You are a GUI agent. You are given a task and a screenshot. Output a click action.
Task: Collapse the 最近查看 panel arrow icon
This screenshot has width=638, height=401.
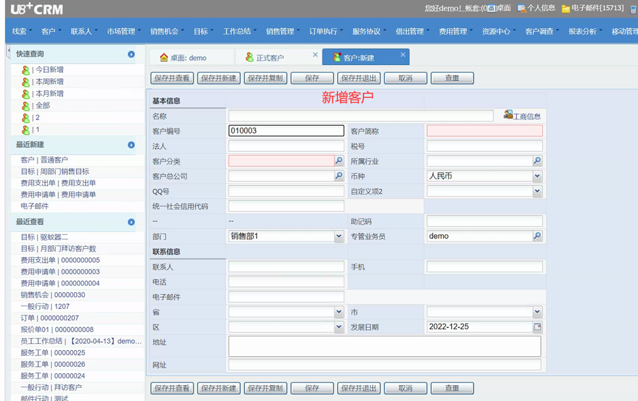tap(131, 222)
